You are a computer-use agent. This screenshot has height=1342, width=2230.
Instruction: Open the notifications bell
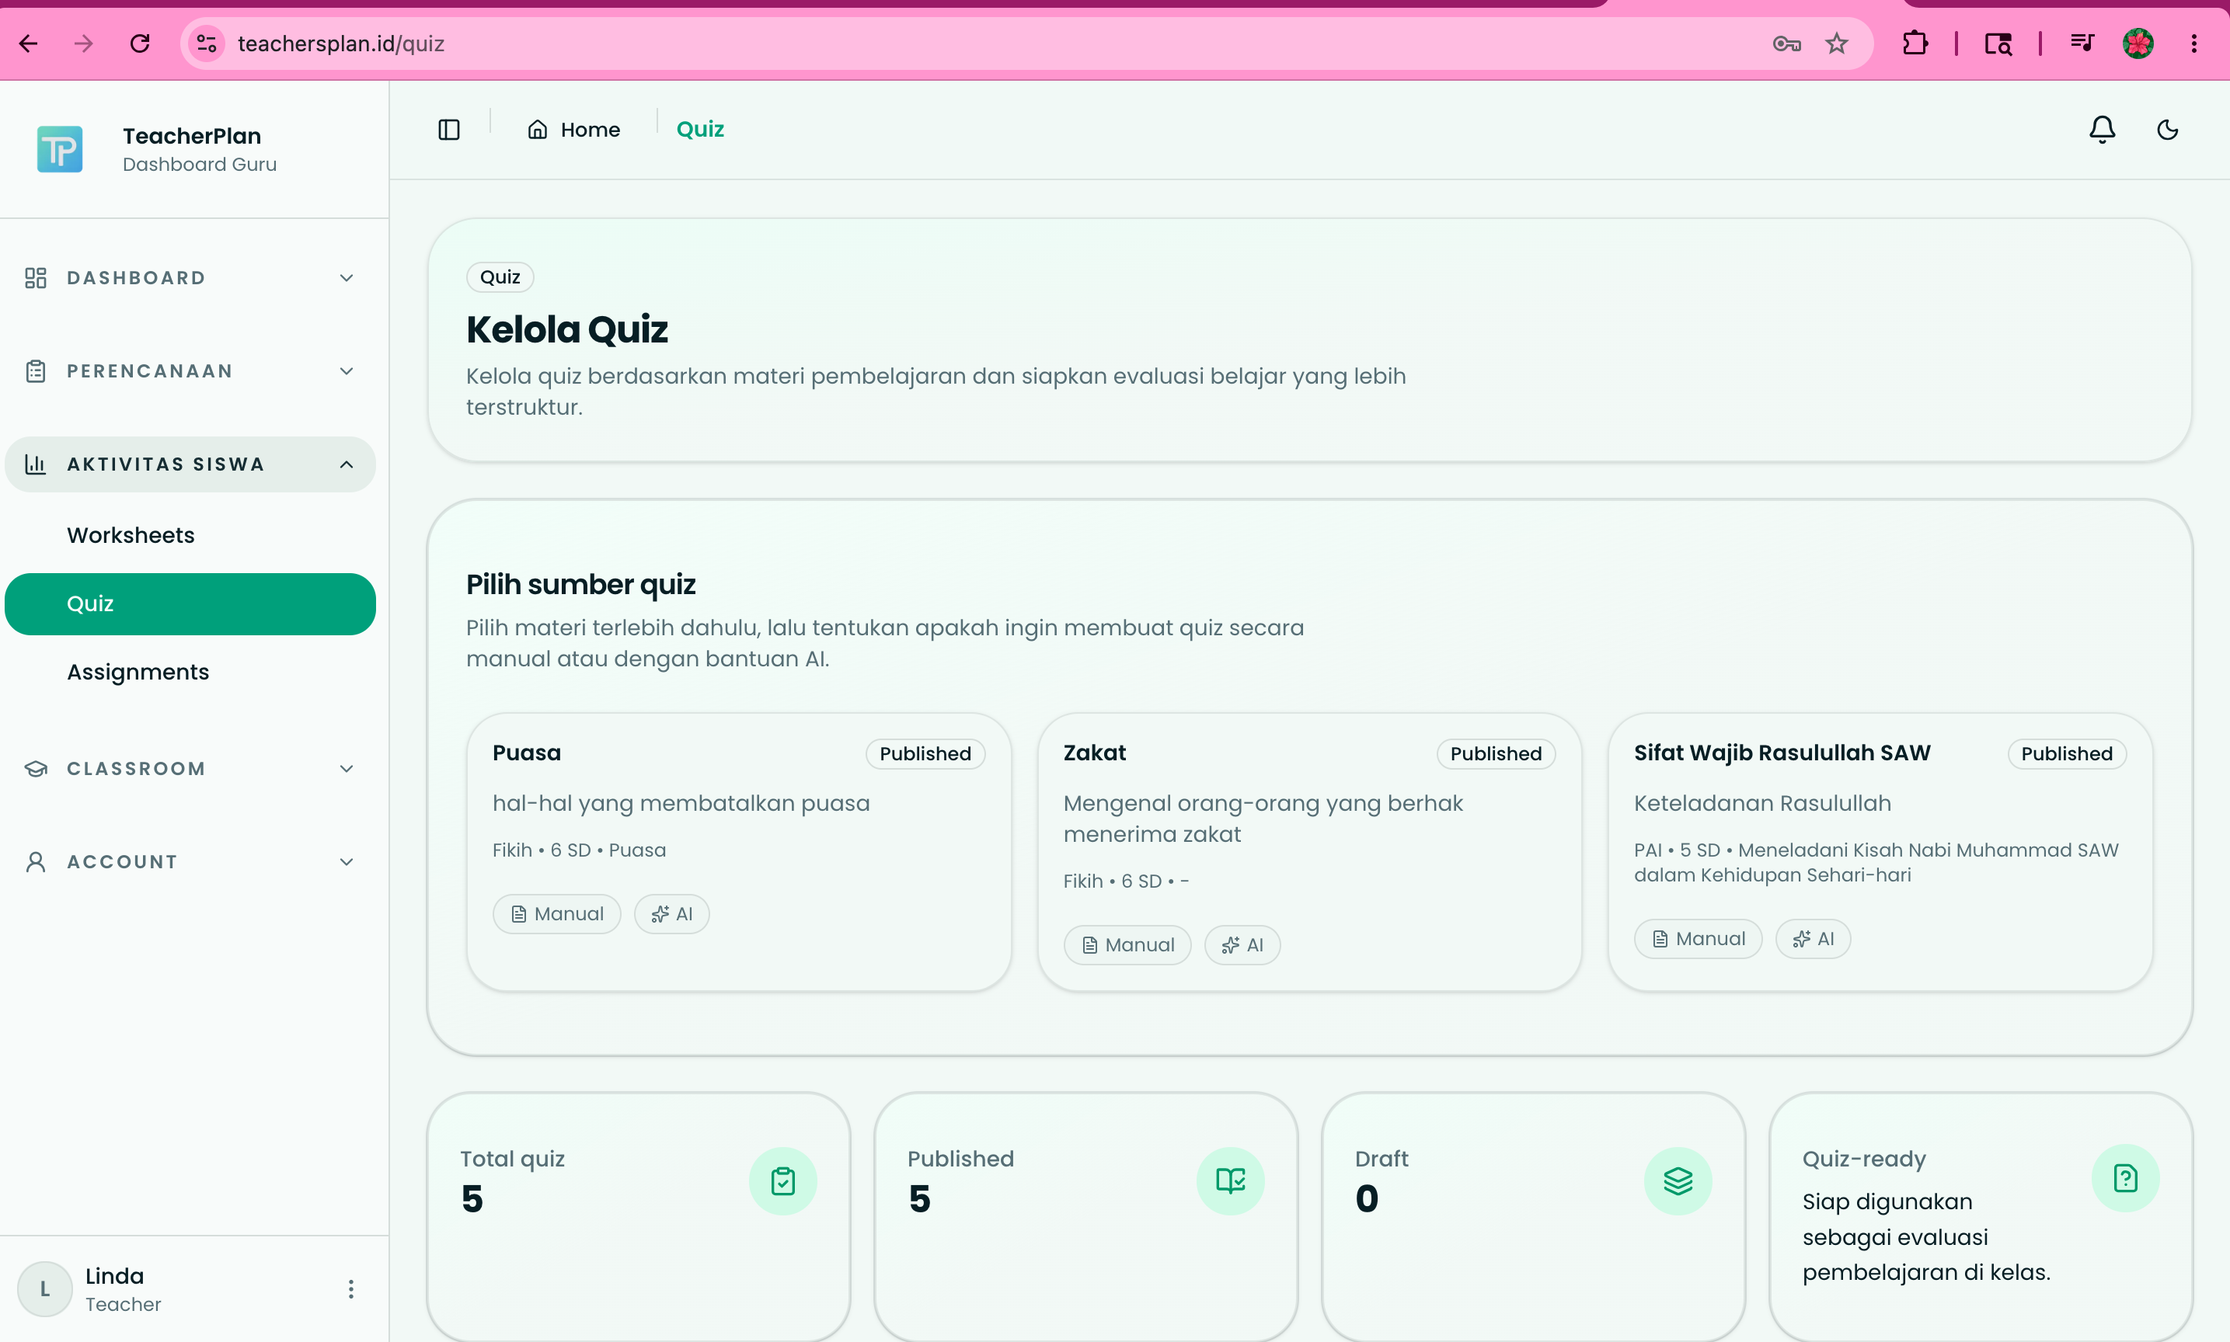(2102, 130)
